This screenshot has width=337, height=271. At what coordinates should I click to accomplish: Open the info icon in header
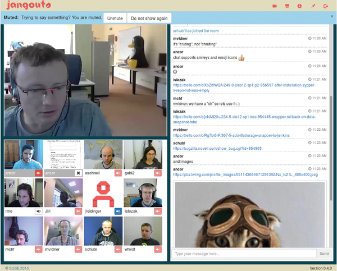point(299,6)
